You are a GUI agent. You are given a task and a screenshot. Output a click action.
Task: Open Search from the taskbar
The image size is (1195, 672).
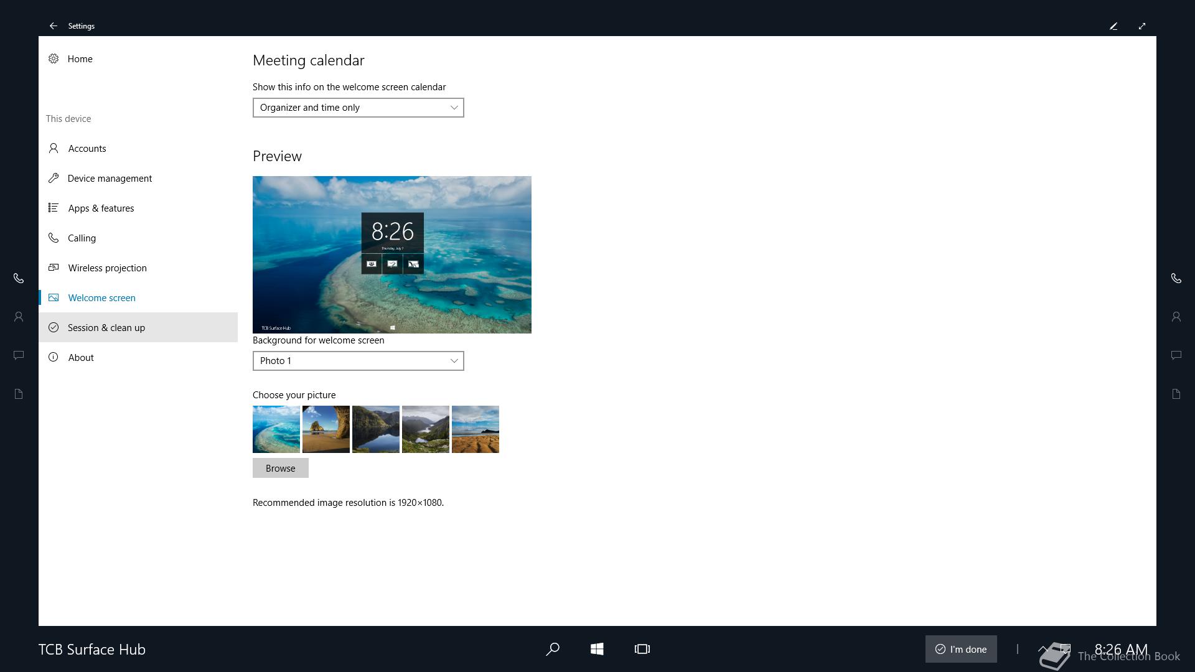[552, 649]
